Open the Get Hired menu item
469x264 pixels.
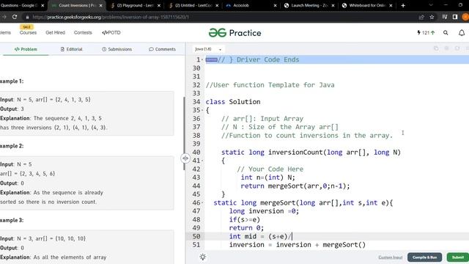point(56,32)
